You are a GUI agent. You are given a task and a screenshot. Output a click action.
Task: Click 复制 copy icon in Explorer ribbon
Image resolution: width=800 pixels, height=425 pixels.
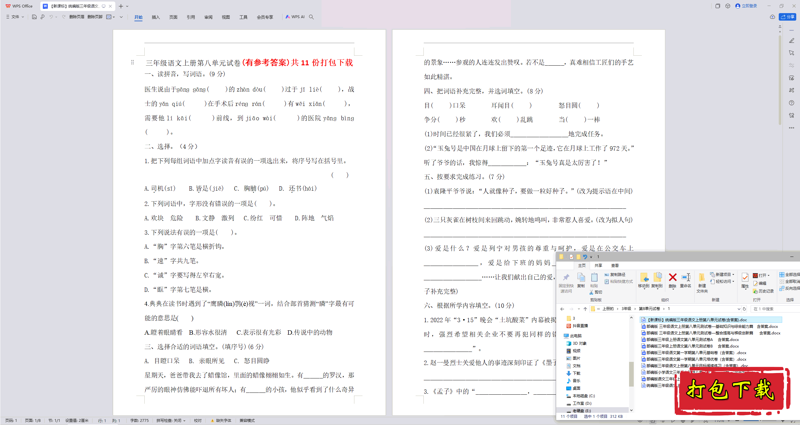tap(581, 280)
